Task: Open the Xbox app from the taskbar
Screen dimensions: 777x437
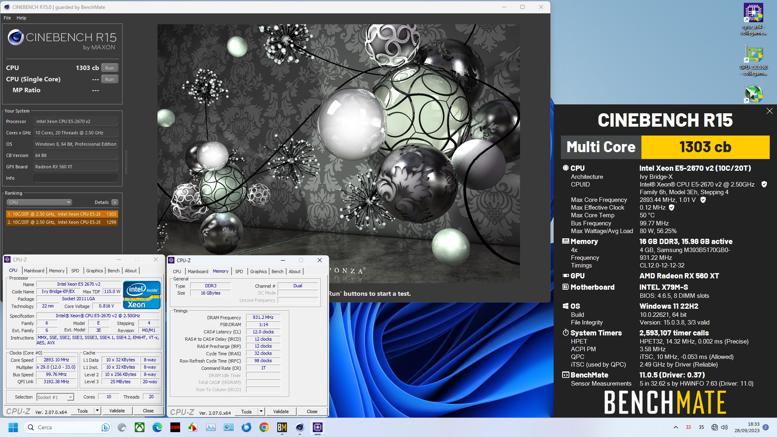Action: (x=140, y=427)
